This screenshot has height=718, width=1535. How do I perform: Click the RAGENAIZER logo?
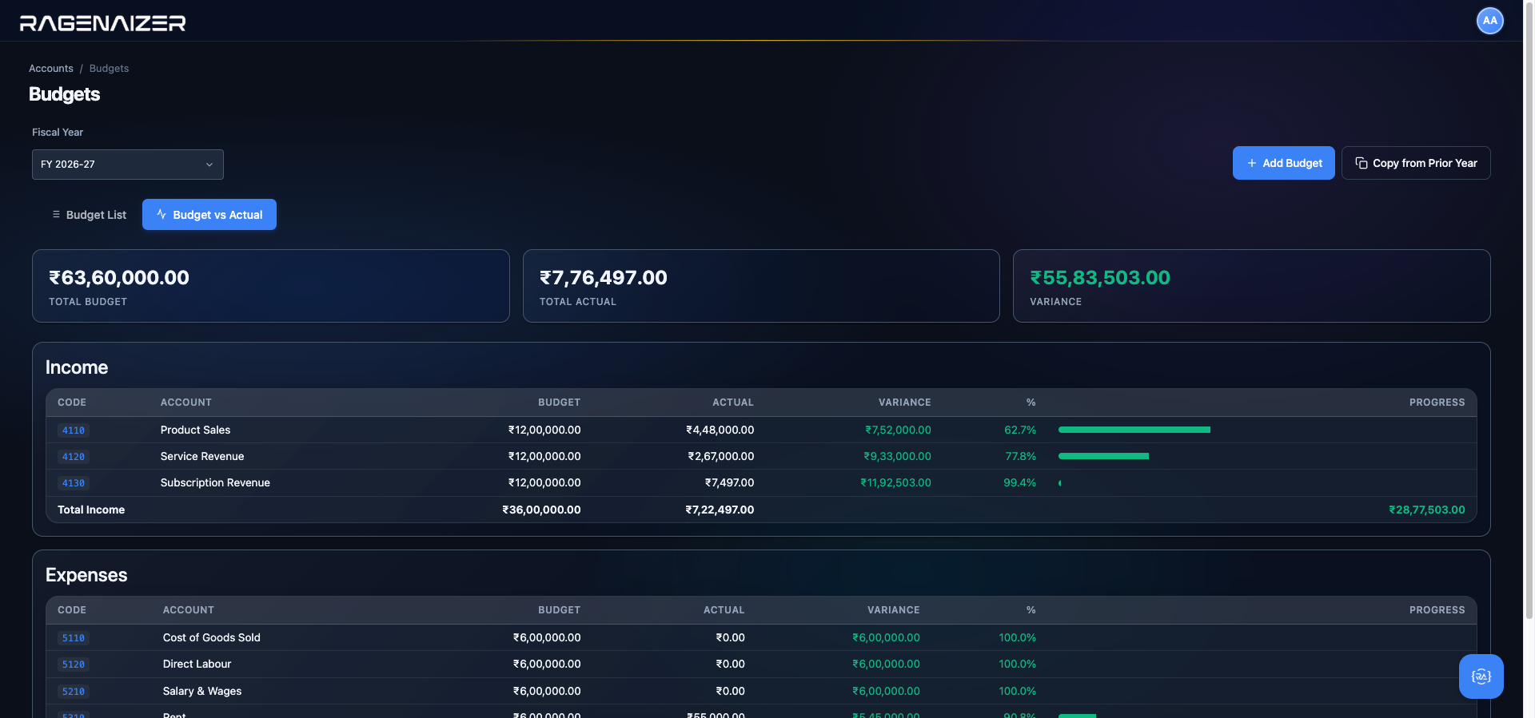tap(103, 23)
